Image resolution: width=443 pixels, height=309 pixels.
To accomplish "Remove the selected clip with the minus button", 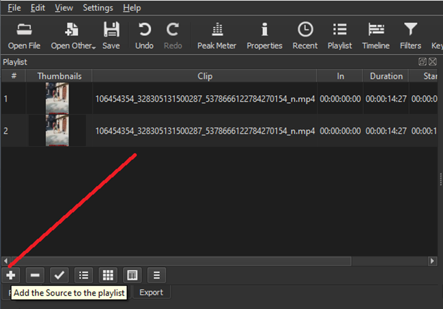I will [35, 275].
